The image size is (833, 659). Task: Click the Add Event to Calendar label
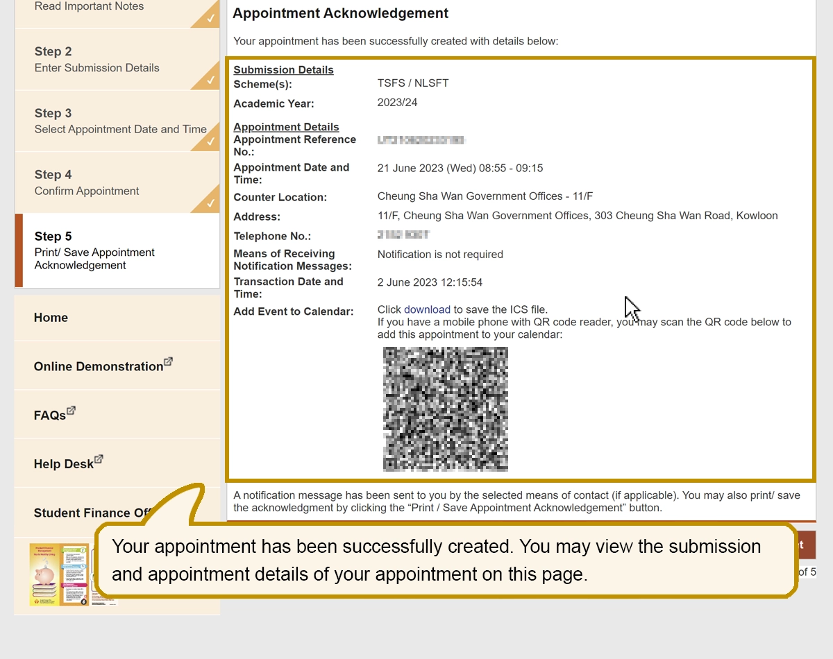tap(294, 311)
